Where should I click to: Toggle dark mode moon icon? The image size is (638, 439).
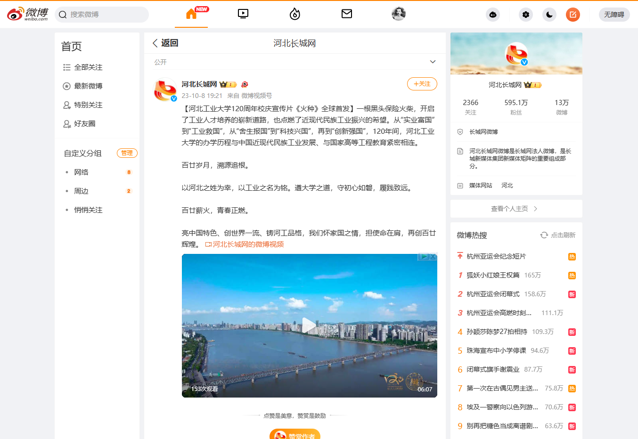coord(549,15)
